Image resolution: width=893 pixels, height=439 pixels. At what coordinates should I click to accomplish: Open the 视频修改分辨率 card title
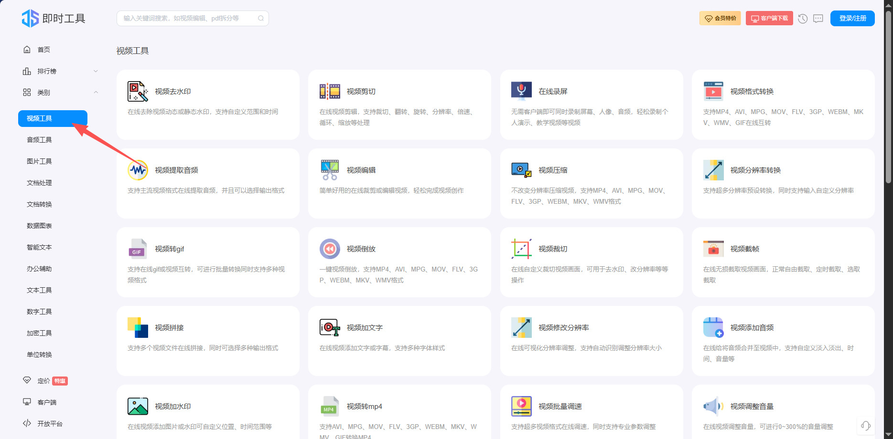click(563, 328)
